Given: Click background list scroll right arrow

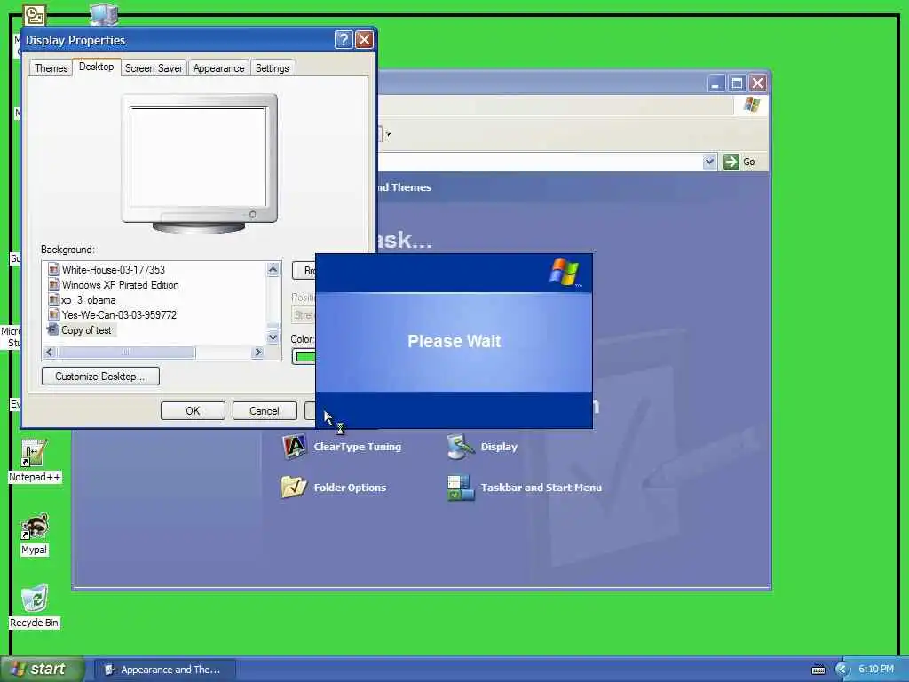Looking at the screenshot, I should (258, 352).
